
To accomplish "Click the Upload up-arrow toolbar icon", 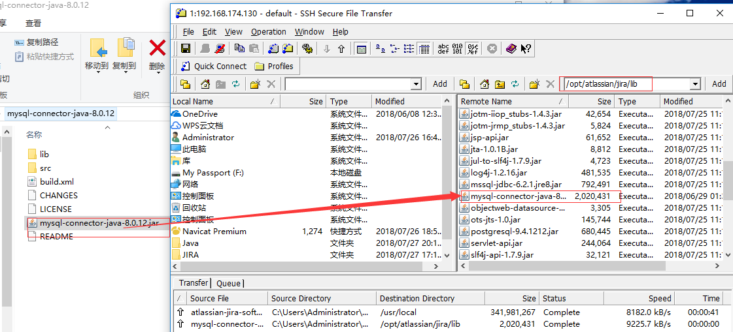I will pyautogui.click(x=341, y=48).
